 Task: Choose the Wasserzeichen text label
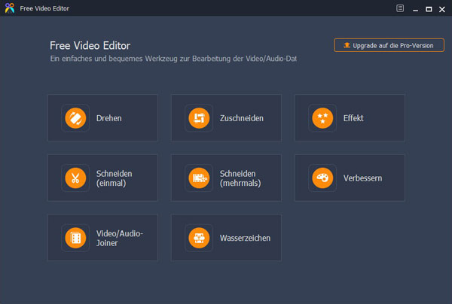point(245,238)
